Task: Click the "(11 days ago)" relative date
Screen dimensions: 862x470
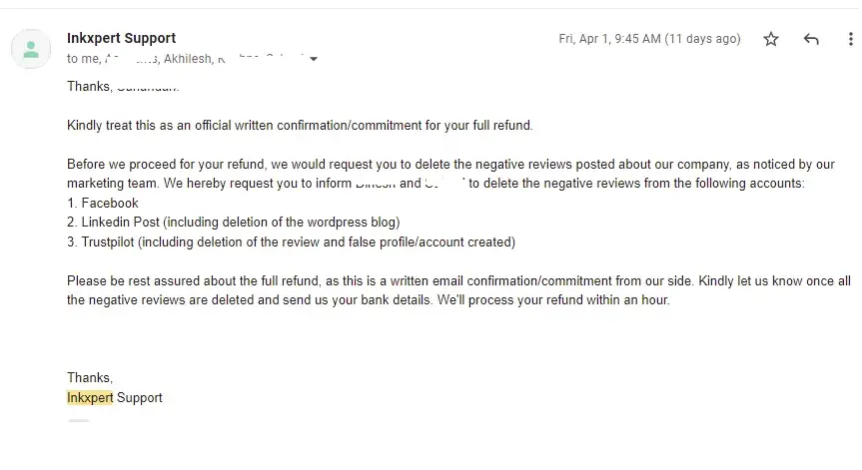Action: (703, 39)
